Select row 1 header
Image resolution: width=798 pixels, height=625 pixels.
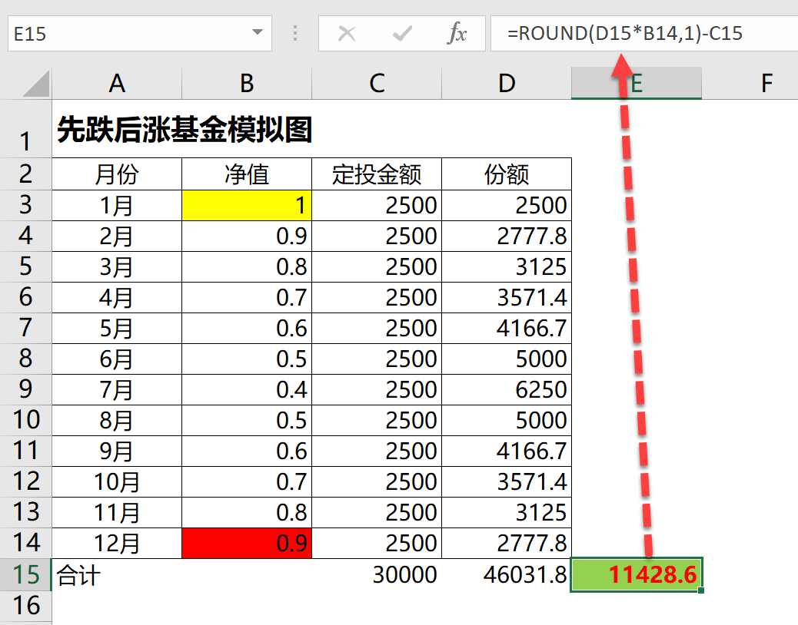click(25, 129)
